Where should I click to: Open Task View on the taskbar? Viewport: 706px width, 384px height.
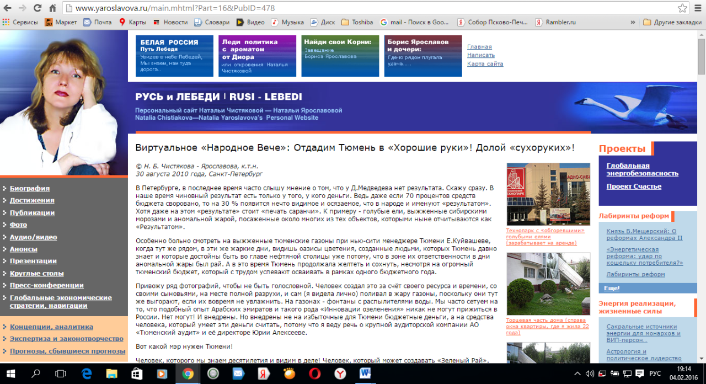coord(61,374)
